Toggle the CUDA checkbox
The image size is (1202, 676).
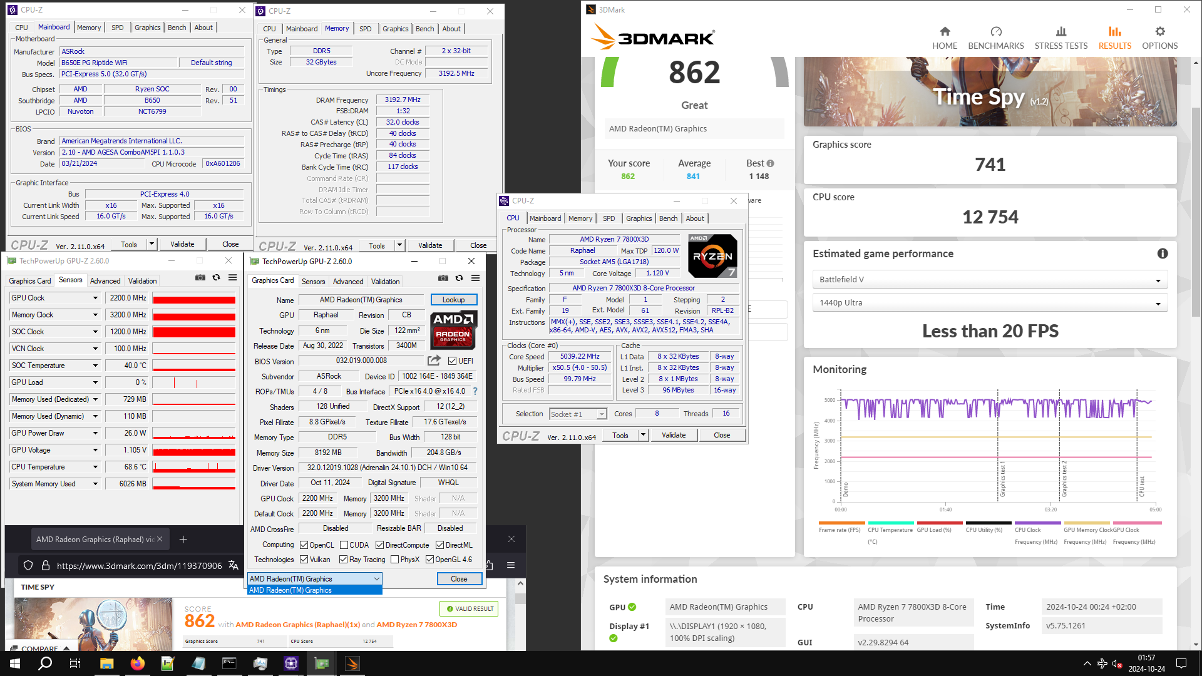point(344,545)
